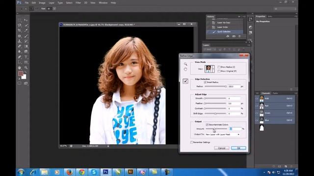This screenshot has height=176, width=314.
Task: Click Cancel in Refine Edge dialog
Action: (221, 148)
